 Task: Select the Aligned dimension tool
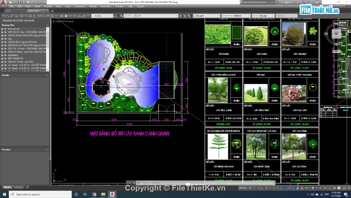[8, 16]
